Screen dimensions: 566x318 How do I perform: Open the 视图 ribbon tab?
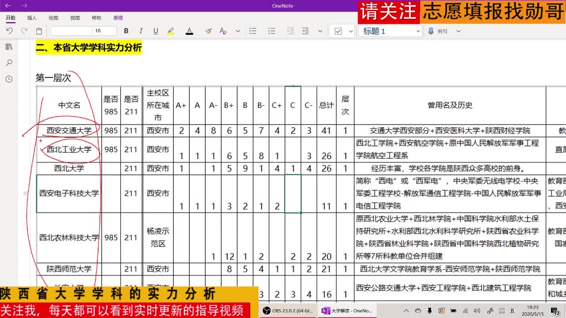pyautogui.click(x=75, y=18)
